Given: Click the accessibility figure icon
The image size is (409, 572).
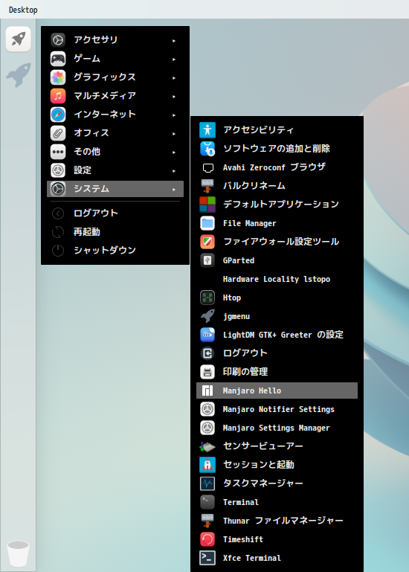Looking at the screenshot, I should pos(207,130).
